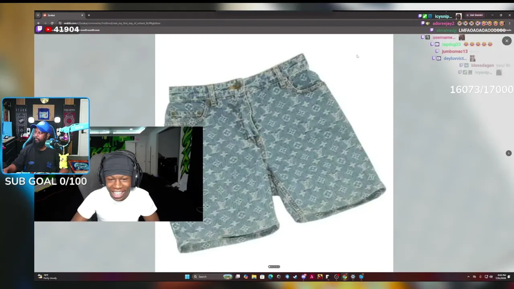
Task: Click the 41904 viewer count
Action: pyautogui.click(x=66, y=29)
